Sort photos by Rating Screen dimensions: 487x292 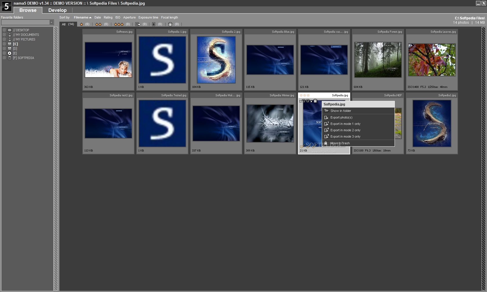click(x=108, y=17)
